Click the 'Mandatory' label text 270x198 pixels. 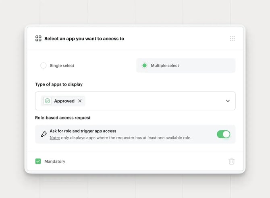pyautogui.click(x=55, y=161)
